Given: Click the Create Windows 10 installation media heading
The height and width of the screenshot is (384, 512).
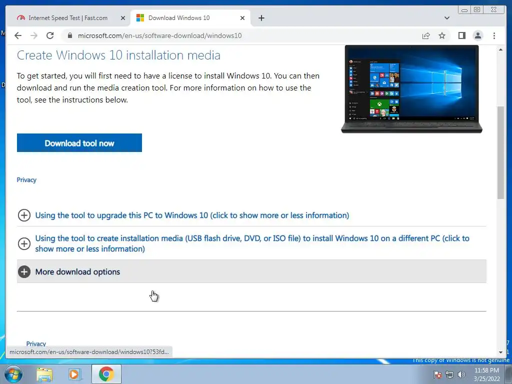Looking at the screenshot, I should point(118,55).
